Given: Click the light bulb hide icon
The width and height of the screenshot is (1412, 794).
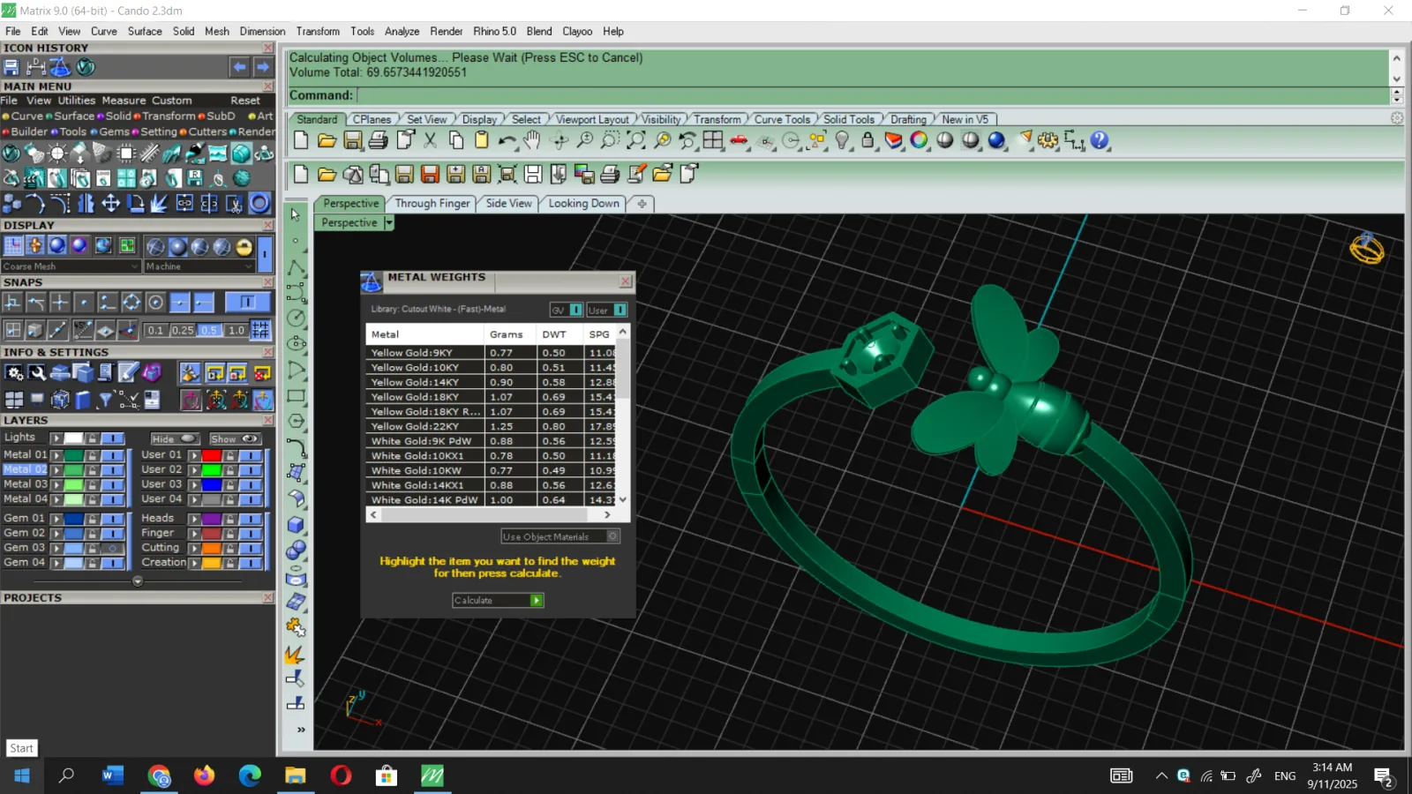Looking at the screenshot, I should click(842, 140).
